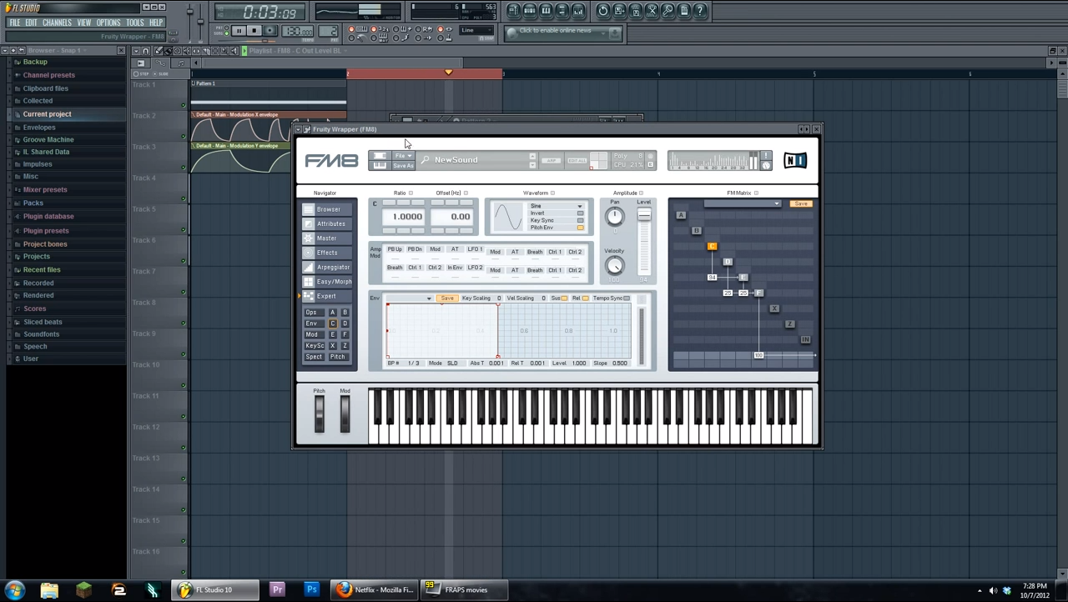Image resolution: width=1068 pixels, height=602 pixels.
Task: Select the Expert page in FM8 navigator
Action: [329, 296]
